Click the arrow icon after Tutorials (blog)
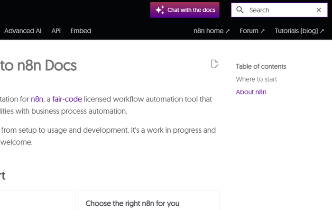The image size is (332, 210). click(322, 31)
